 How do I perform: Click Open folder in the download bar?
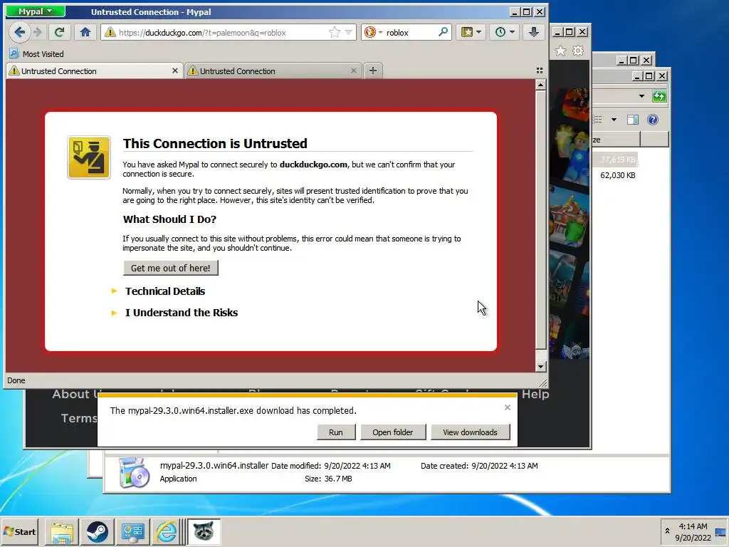[392, 432]
